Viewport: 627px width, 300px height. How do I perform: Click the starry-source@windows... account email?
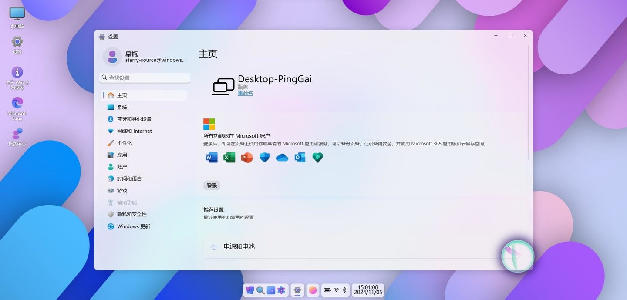coord(155,60)
